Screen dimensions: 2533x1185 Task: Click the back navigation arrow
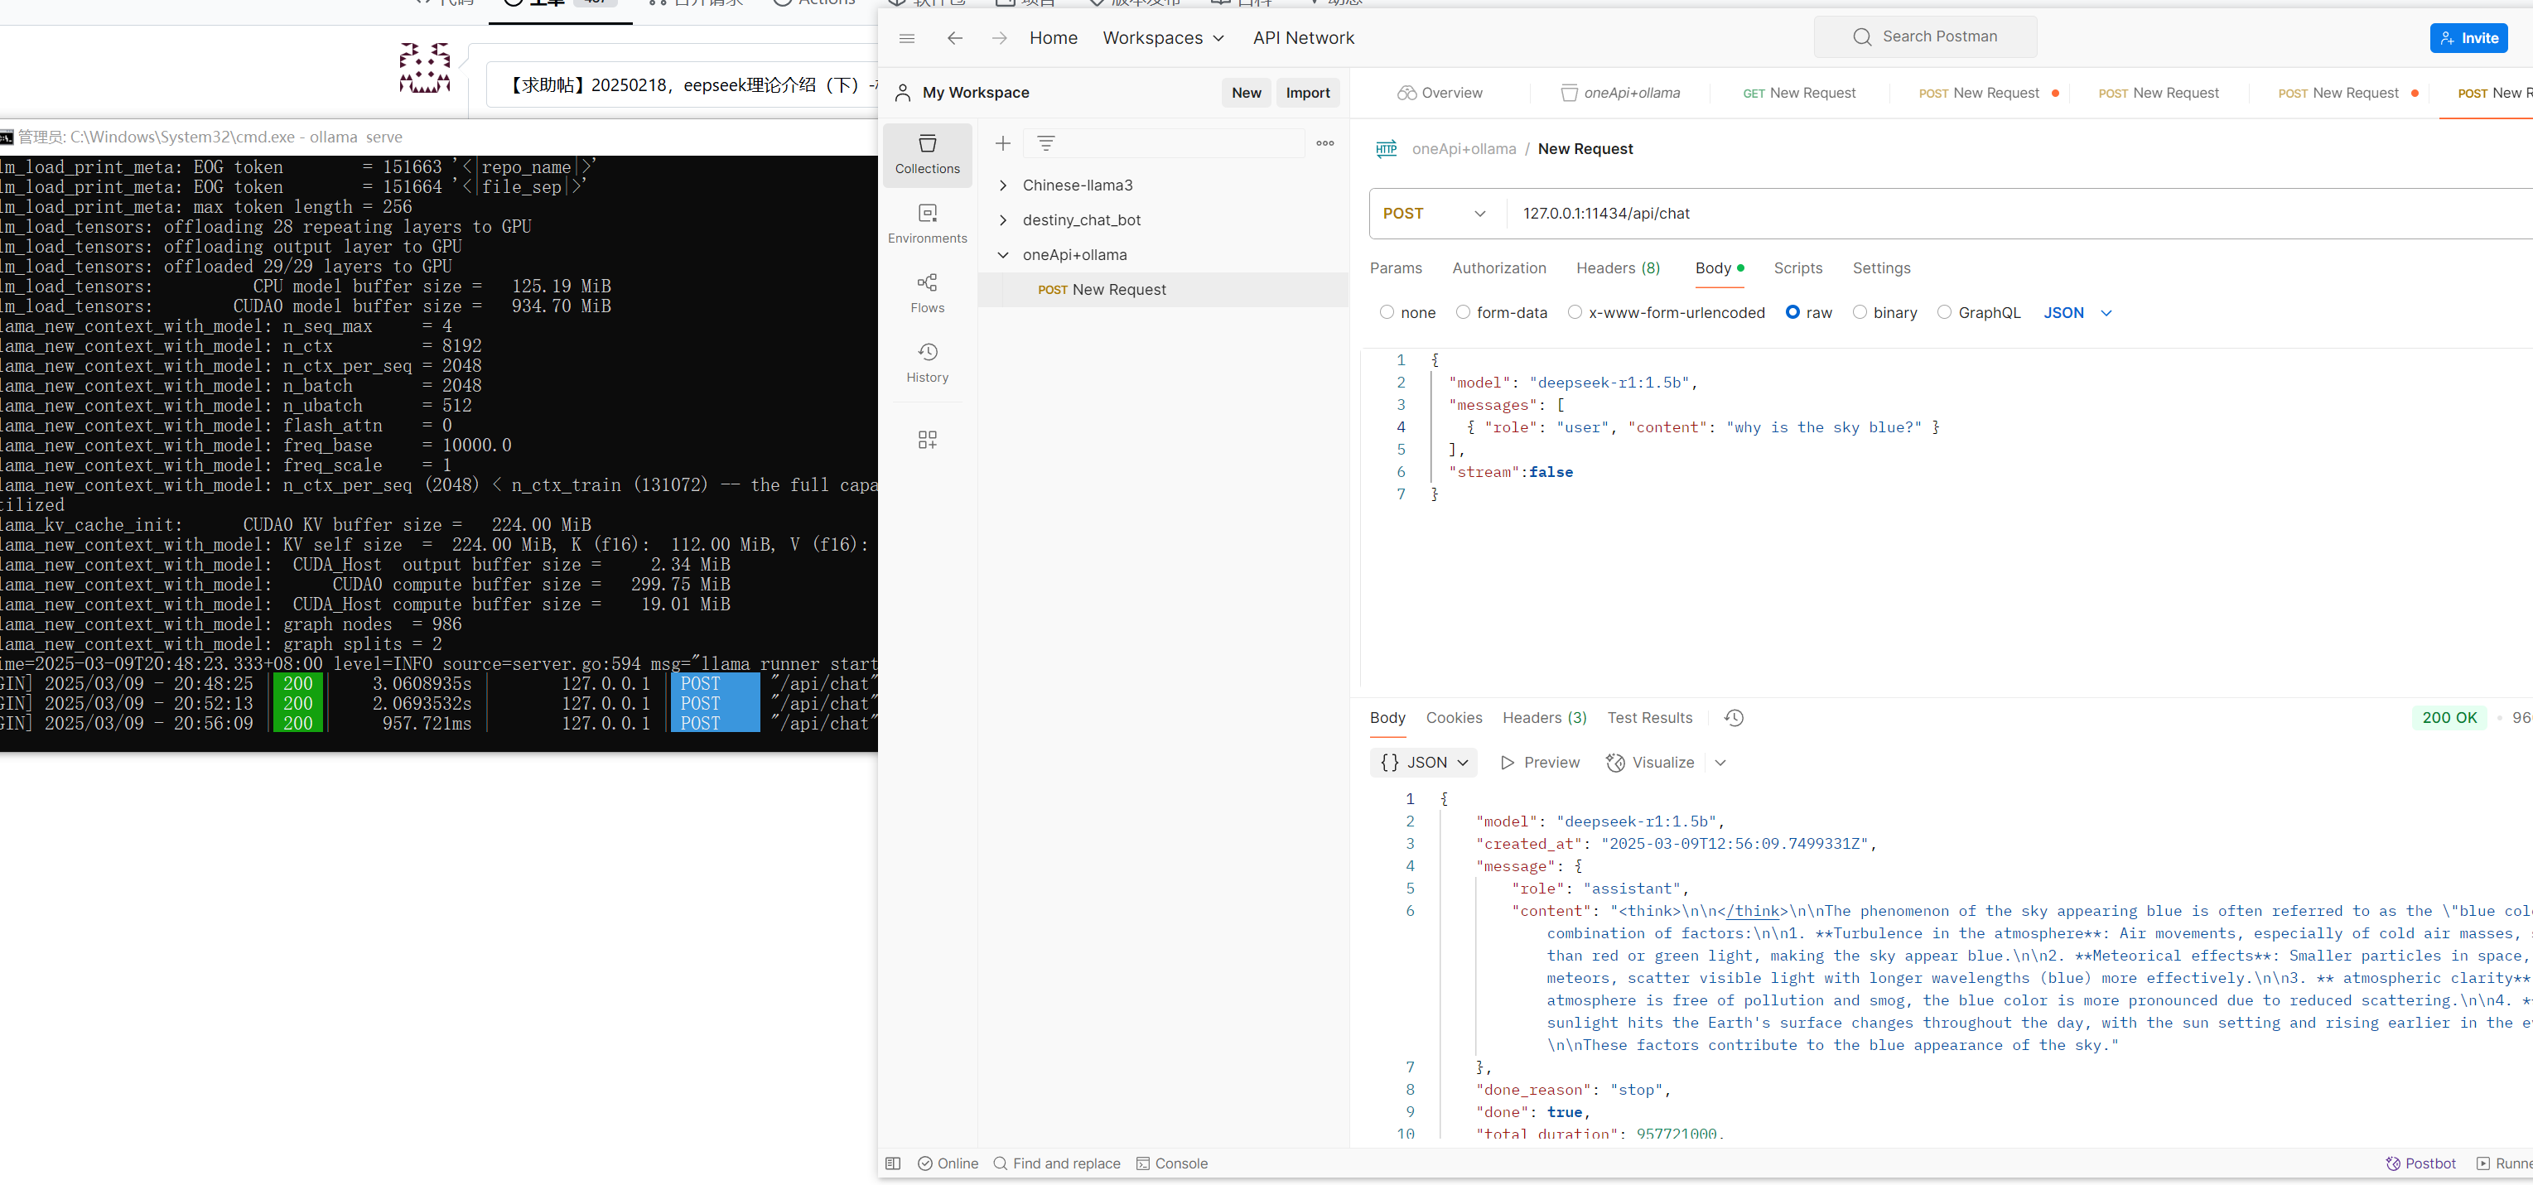953,38
